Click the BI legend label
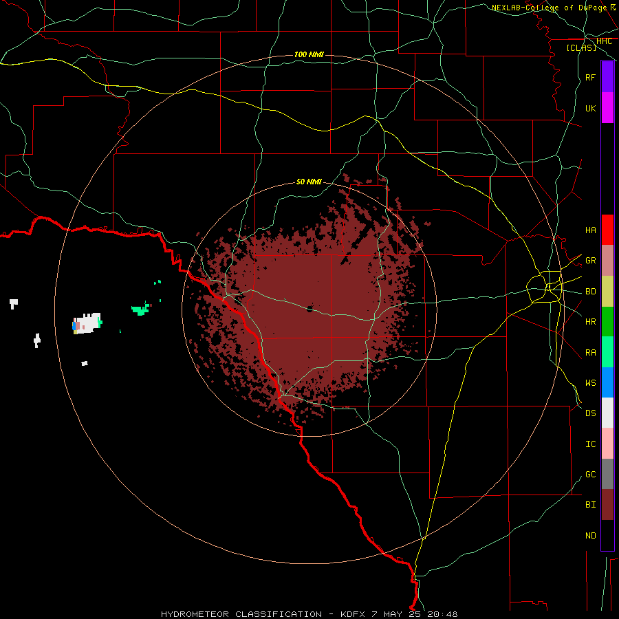619x619 pixels. click(x=591, y=505)
